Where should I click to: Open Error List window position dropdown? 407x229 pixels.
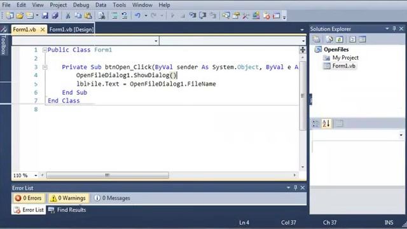tap(288, 188)
